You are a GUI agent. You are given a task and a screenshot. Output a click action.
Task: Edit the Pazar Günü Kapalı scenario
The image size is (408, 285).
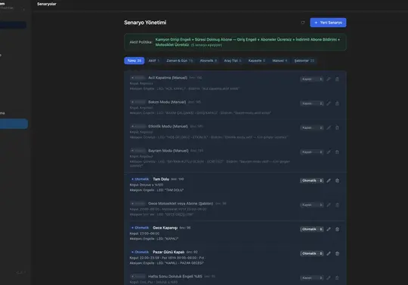(329, 253)
